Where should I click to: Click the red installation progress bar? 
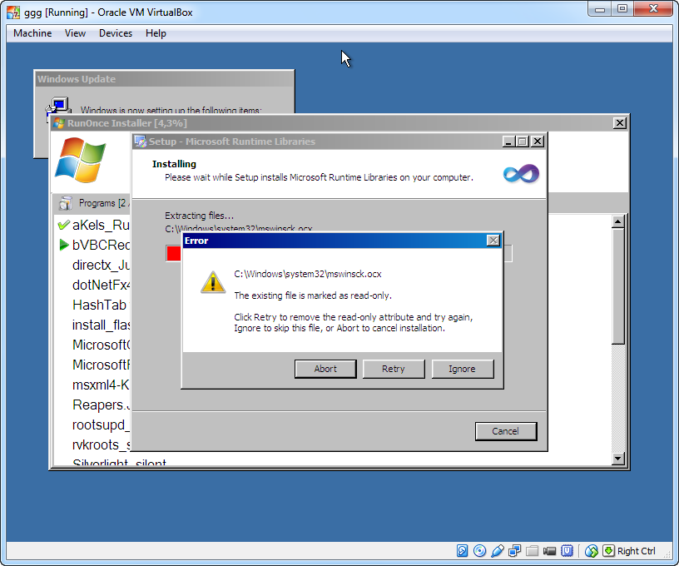(x=174, y=253)
